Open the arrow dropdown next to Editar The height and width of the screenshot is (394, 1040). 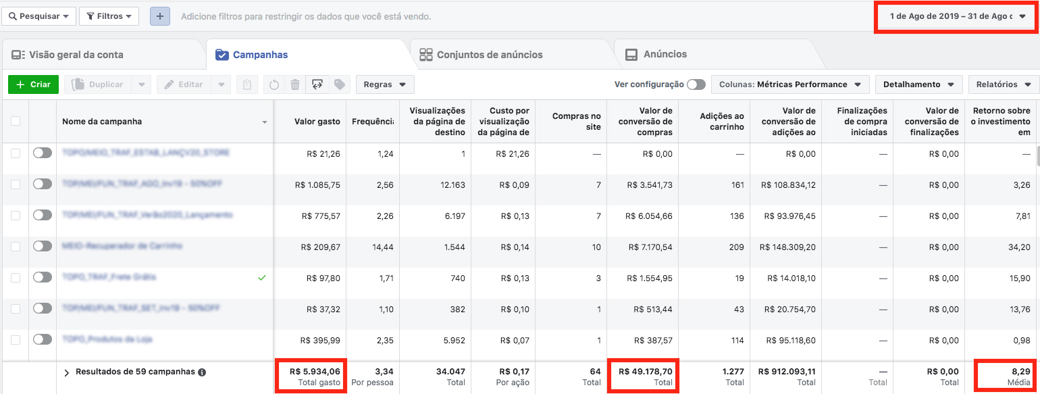pyautogui.click(x=221, y=84)
